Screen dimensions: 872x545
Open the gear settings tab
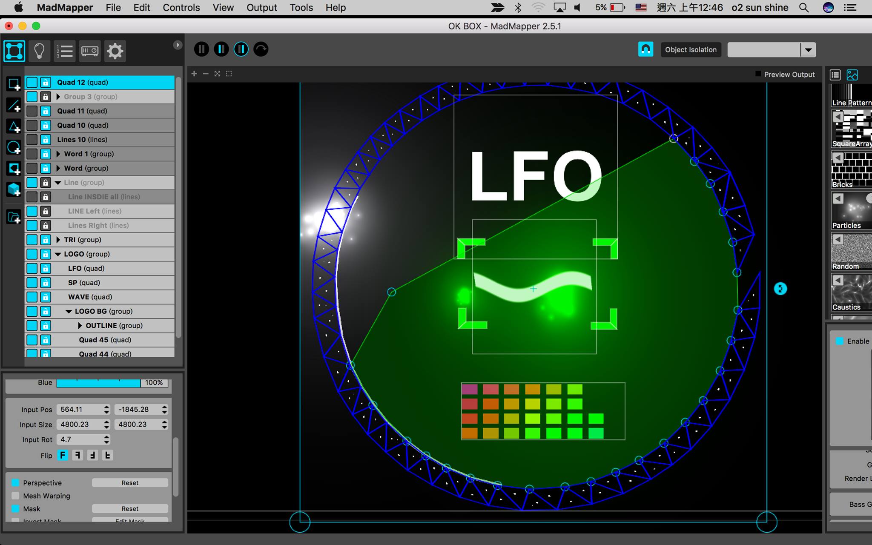[x=115, y=51]
